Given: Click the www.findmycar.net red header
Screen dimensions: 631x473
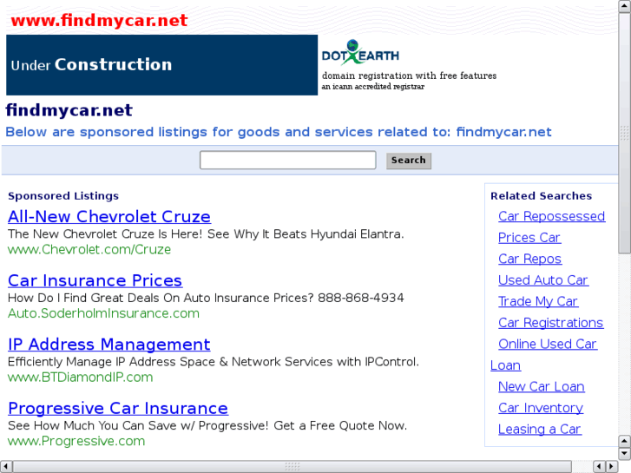Looking at the screenshot, I should pos(99,20).
